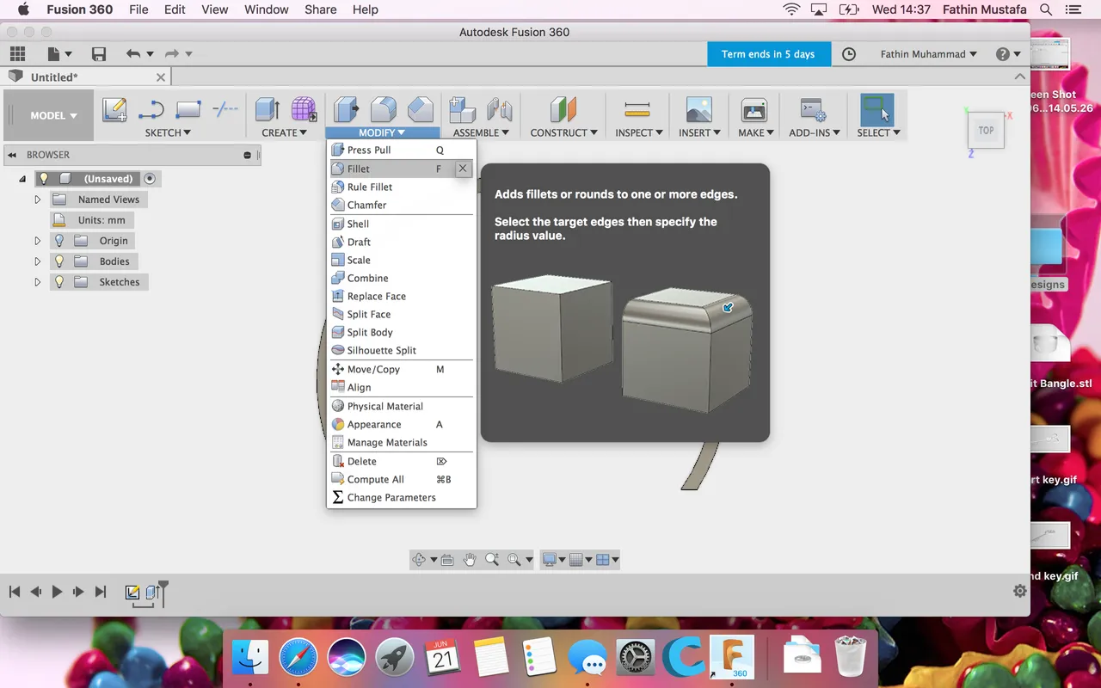Open the CREATE dropdown menu
Viewport: 1101px width, 688px height.
pyautogui.click(x=284, y=132)
